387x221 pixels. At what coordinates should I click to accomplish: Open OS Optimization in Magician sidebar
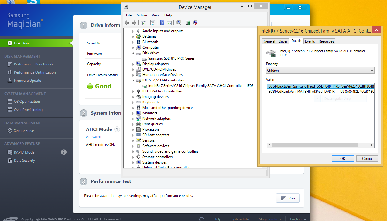click(27, 102)
